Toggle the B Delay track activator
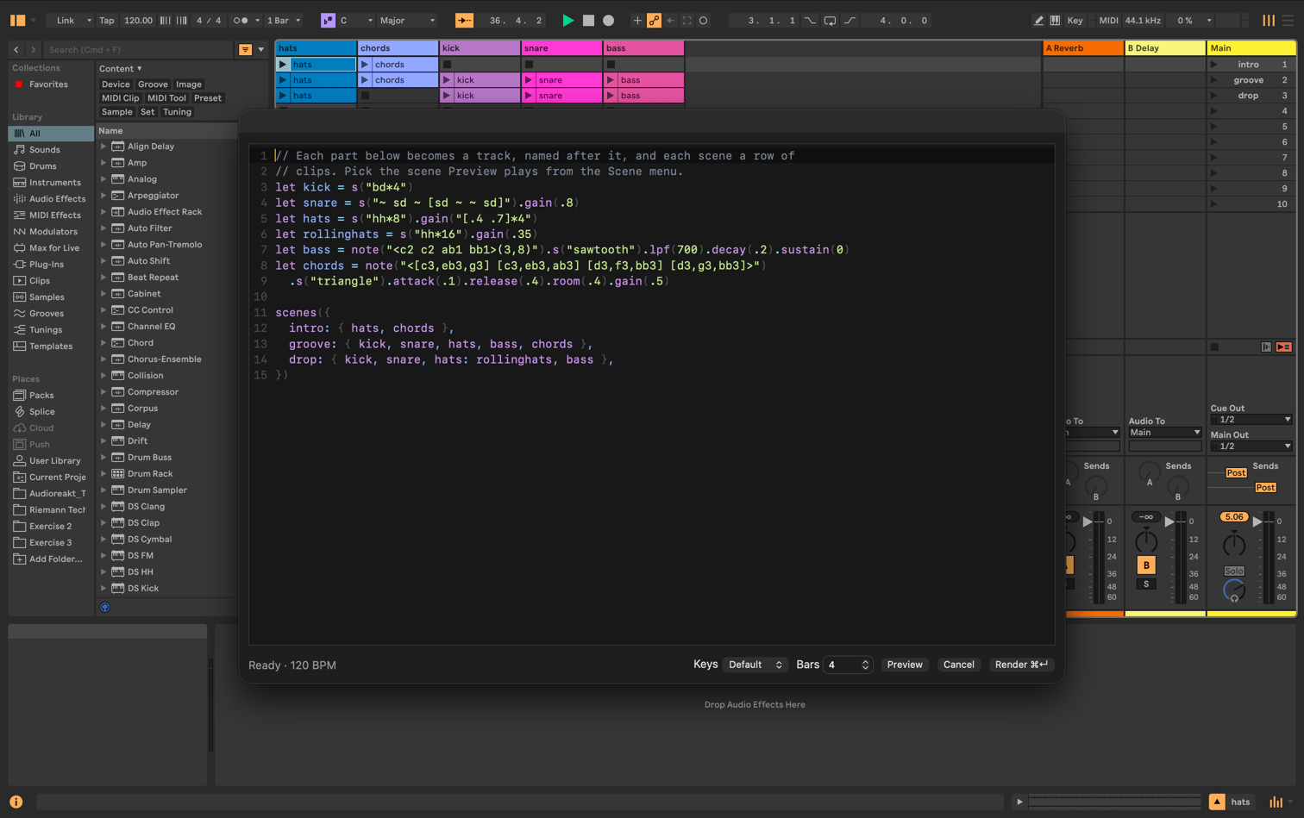The image size is (1304, 818). coord(1146,565)
